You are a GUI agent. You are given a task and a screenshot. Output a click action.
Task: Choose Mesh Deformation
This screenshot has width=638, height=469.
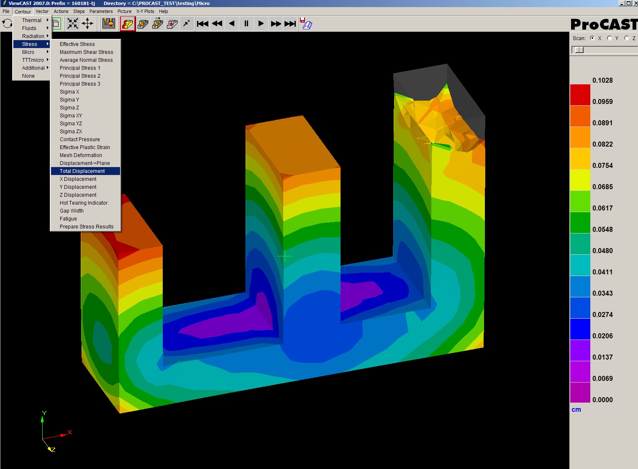pos(85,155)
